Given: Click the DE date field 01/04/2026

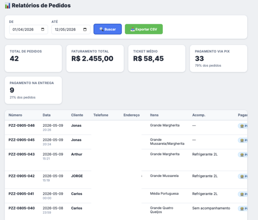Looking at the screenshot, I should (x=29, y=30).
